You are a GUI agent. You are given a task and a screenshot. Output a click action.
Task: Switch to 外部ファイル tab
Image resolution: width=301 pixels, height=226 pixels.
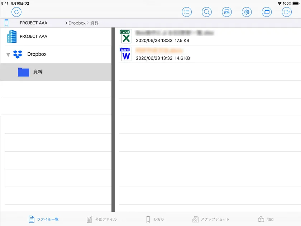click(x=101, y=219)
